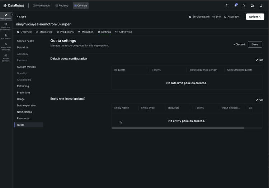Open Data drift settings

23,47
